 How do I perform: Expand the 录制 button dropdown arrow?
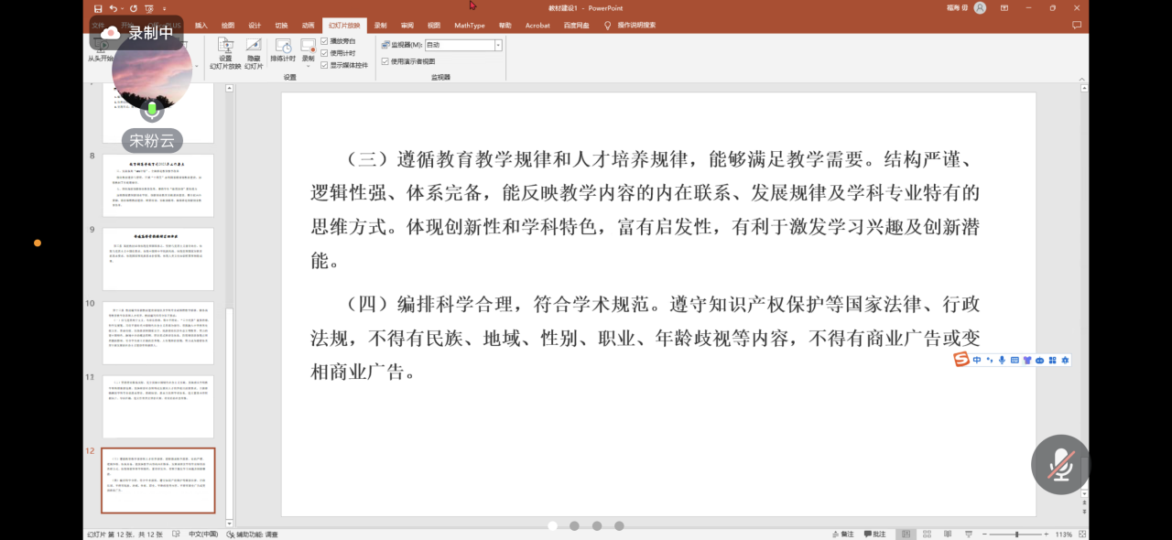click(x=309, y=66)
